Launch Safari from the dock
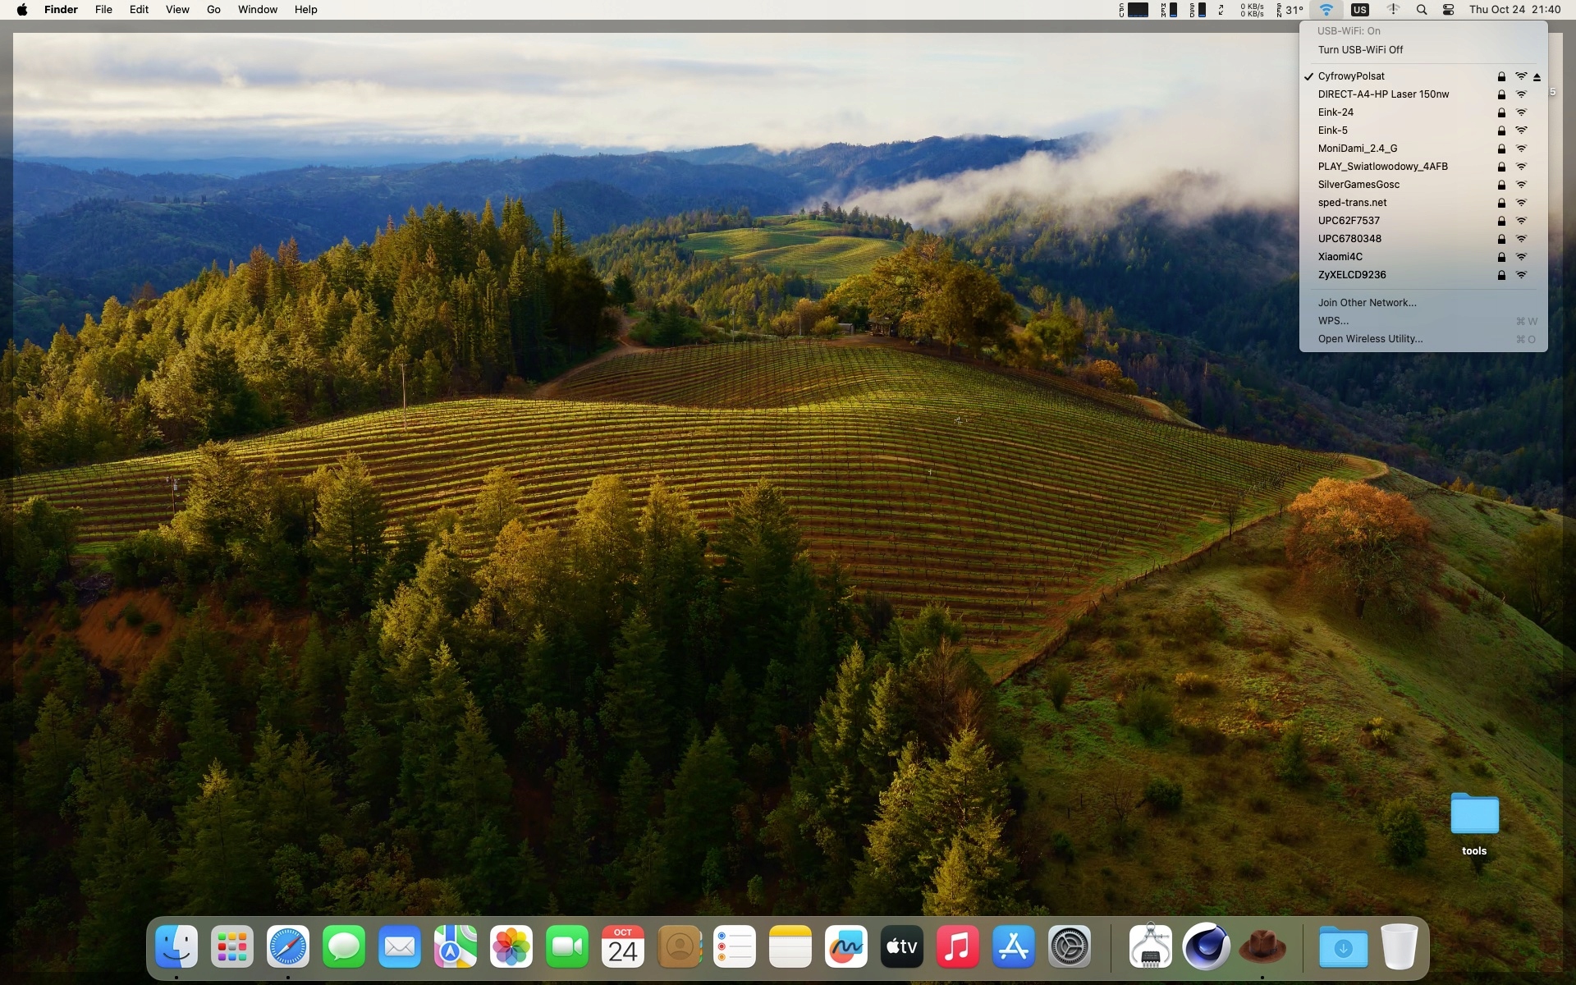The height and width of the screenshot is (985, 1576). tap(288, 946)
